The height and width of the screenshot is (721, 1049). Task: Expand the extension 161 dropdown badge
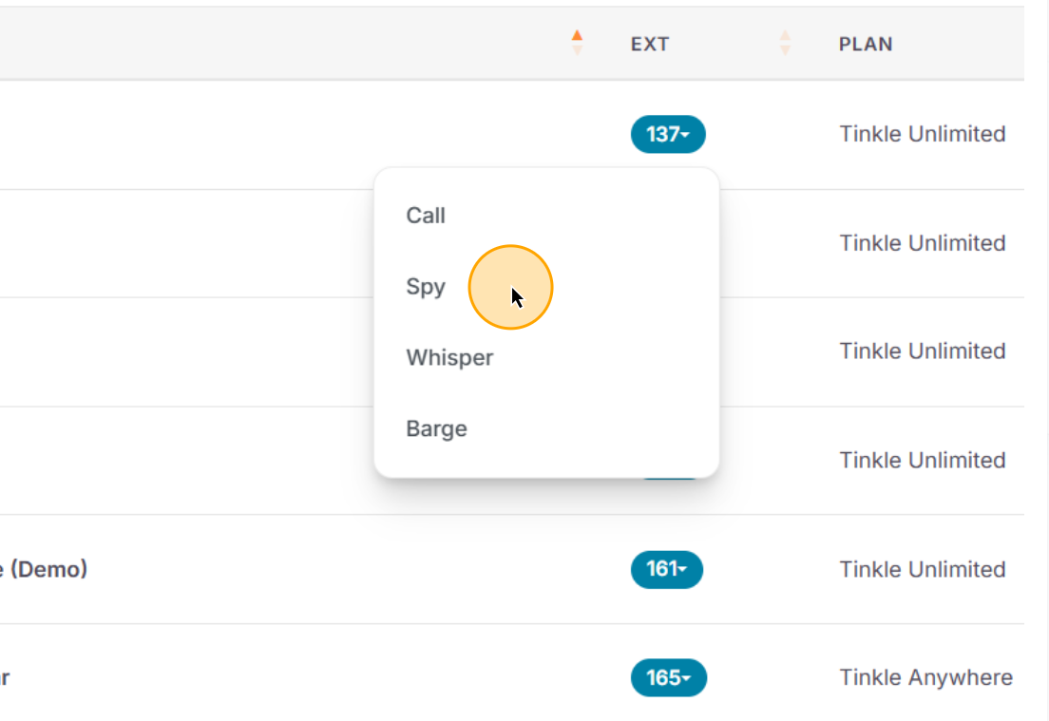click(666, 569)
